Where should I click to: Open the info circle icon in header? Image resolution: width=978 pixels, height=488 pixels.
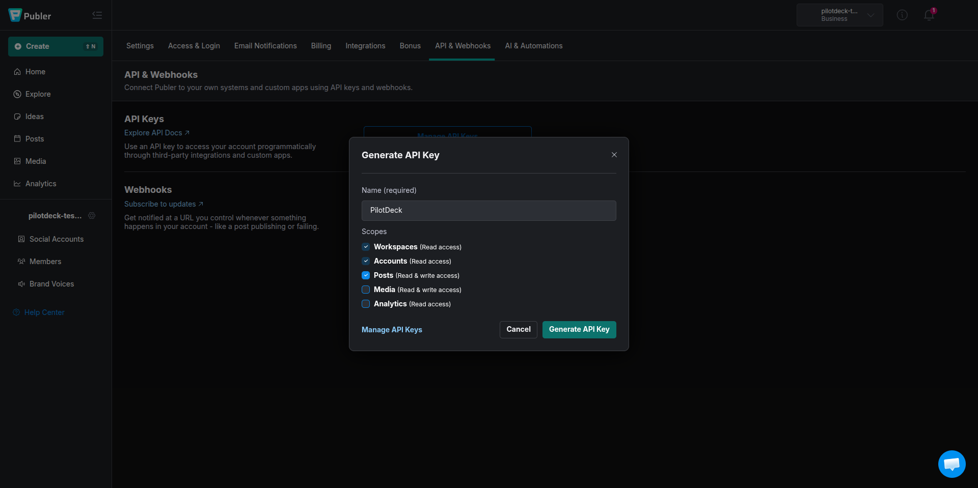point(902,15)
